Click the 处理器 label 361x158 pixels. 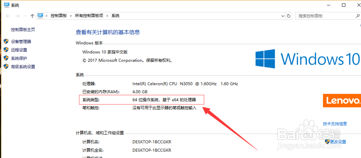tap(89, 84)
